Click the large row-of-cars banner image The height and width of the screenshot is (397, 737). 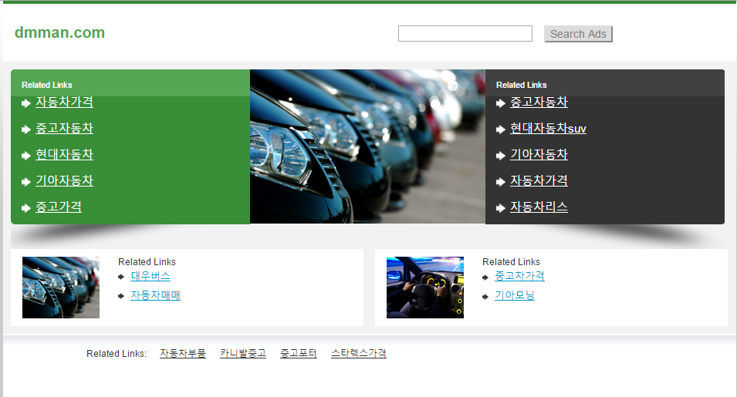(367, 146)
